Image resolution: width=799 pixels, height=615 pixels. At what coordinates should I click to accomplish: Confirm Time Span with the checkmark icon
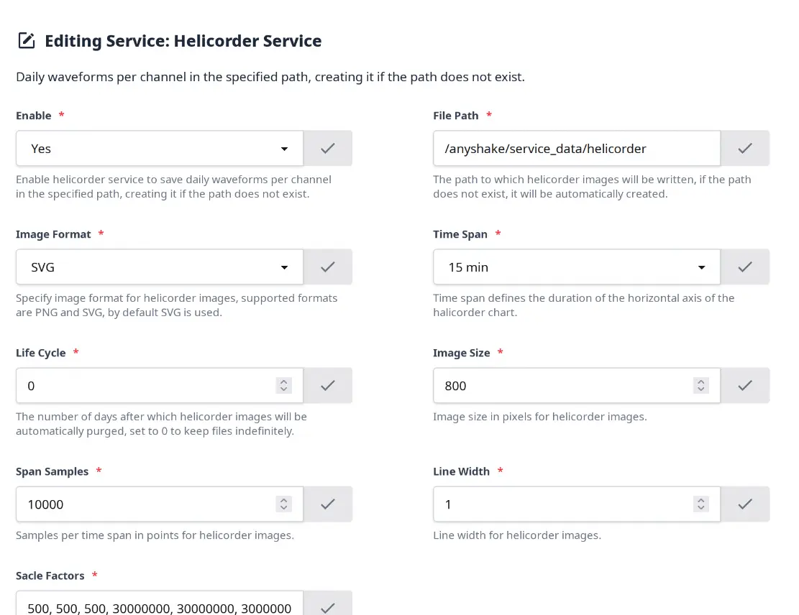click(x=745, y=267)
